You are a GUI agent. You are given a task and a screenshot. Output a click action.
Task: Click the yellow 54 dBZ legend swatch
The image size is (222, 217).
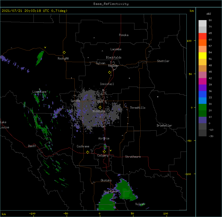coord(202,55)
